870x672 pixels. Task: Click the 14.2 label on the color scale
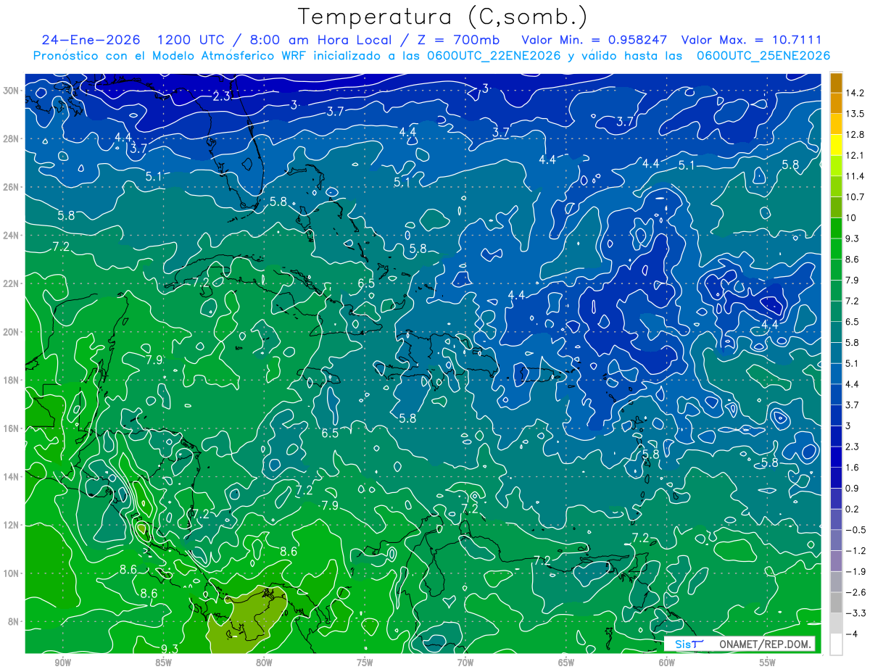(855, 93)
